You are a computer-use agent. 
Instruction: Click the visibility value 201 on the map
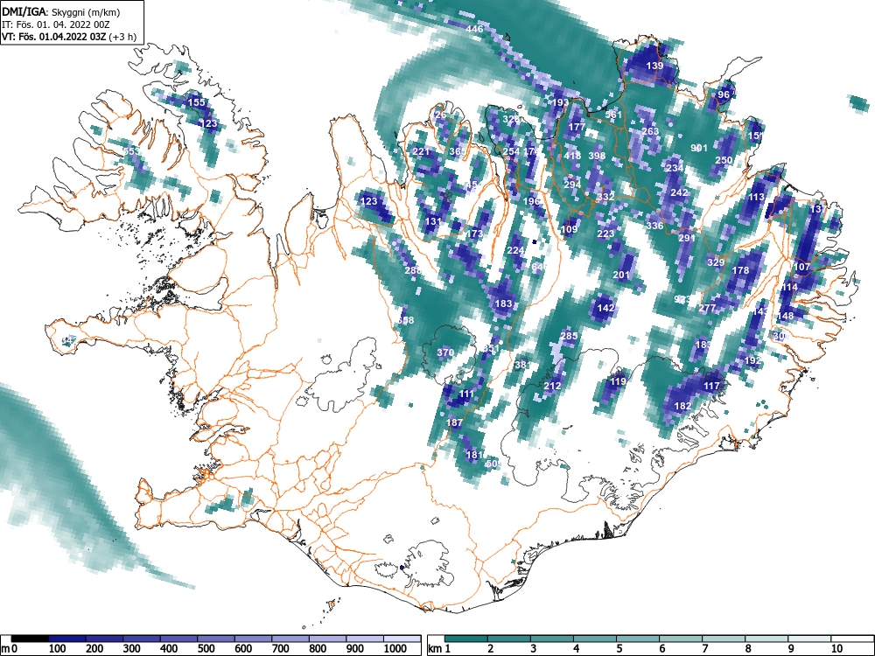(x=621, y=275)
